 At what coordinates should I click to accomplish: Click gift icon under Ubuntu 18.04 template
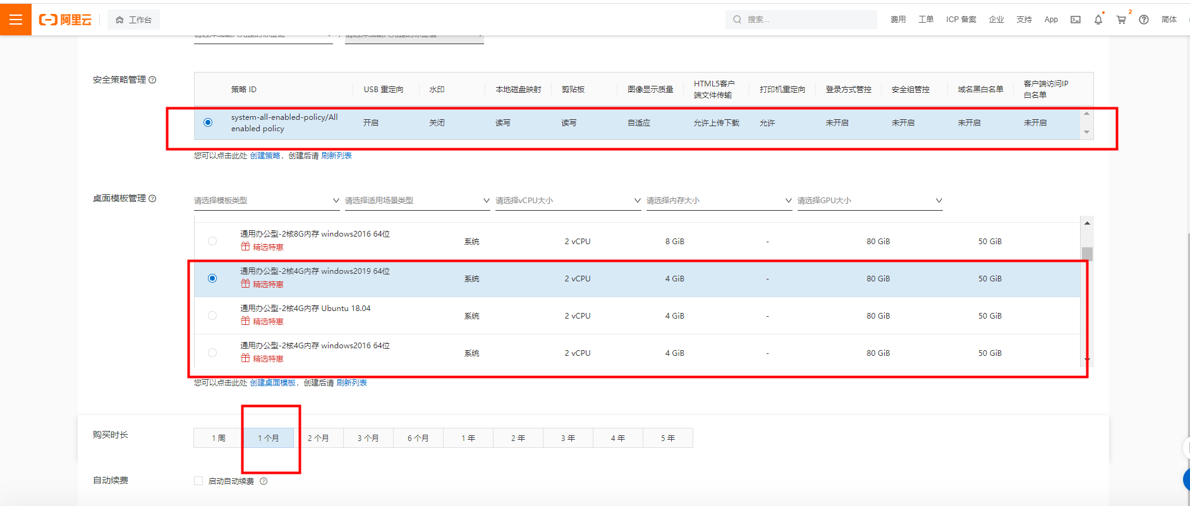click(x=245, y=321)
